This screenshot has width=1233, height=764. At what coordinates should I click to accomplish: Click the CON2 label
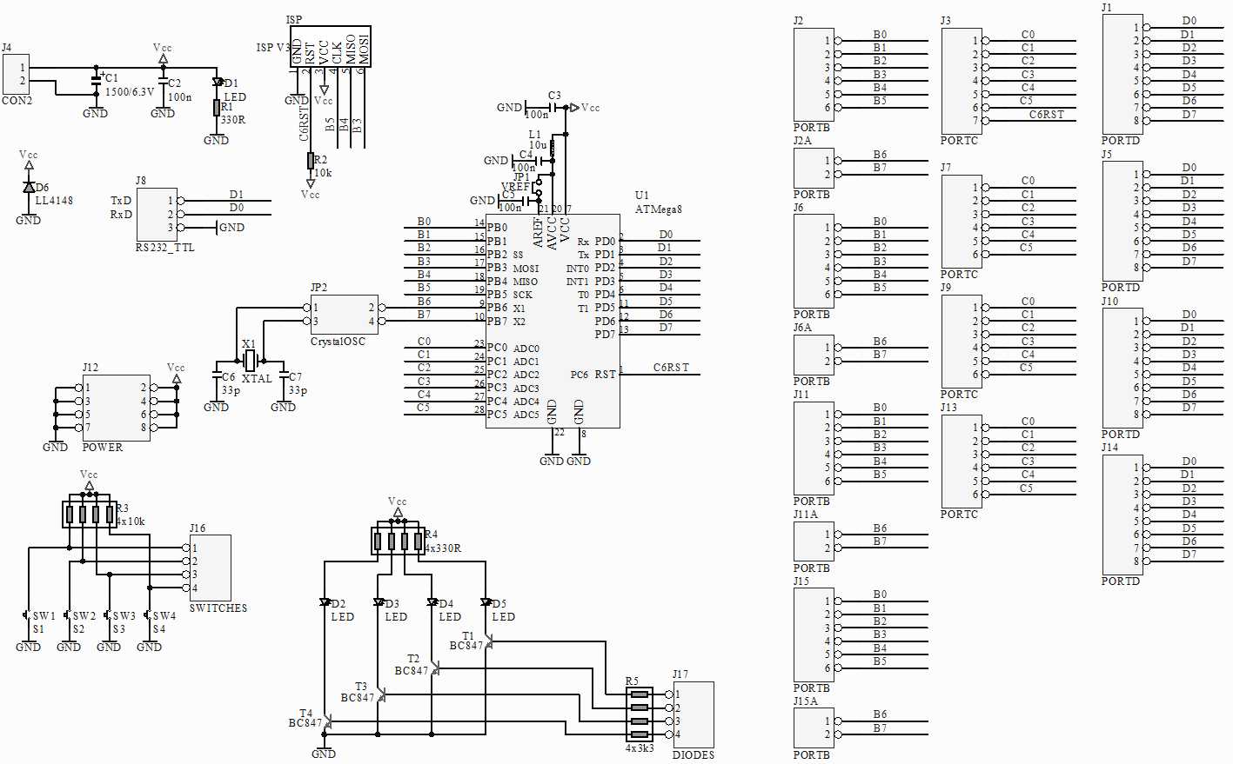click(17, 101)
